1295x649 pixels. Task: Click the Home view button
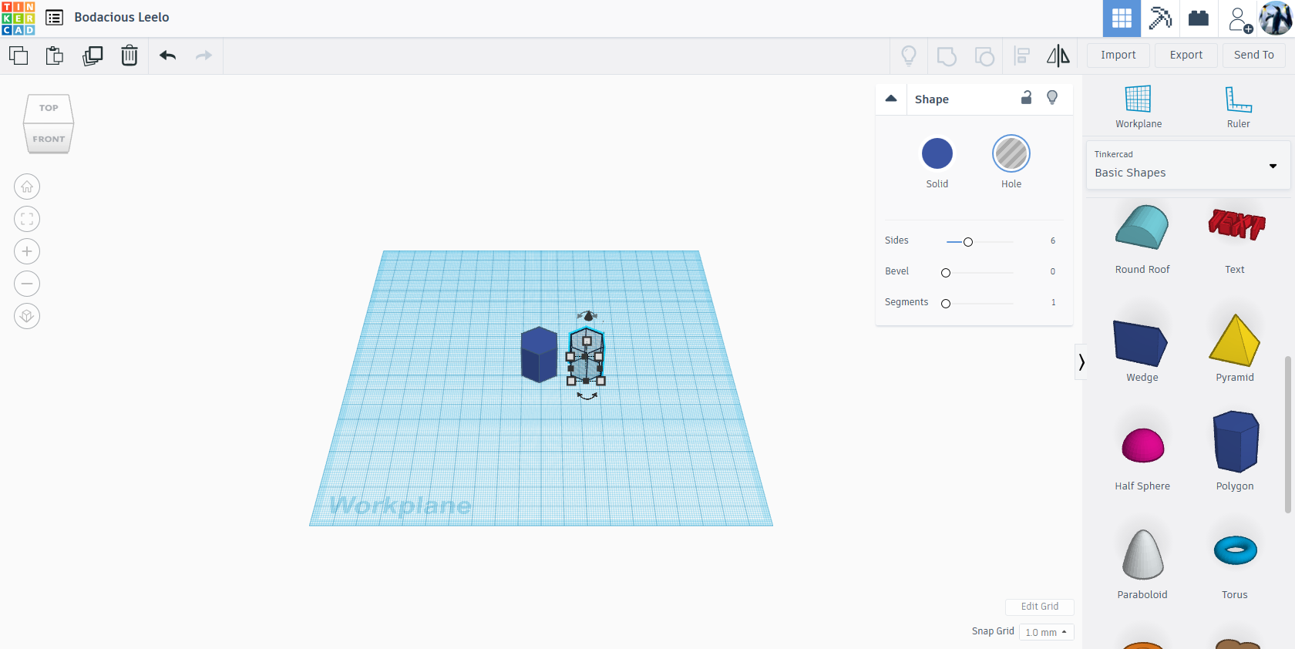point(27,187)
